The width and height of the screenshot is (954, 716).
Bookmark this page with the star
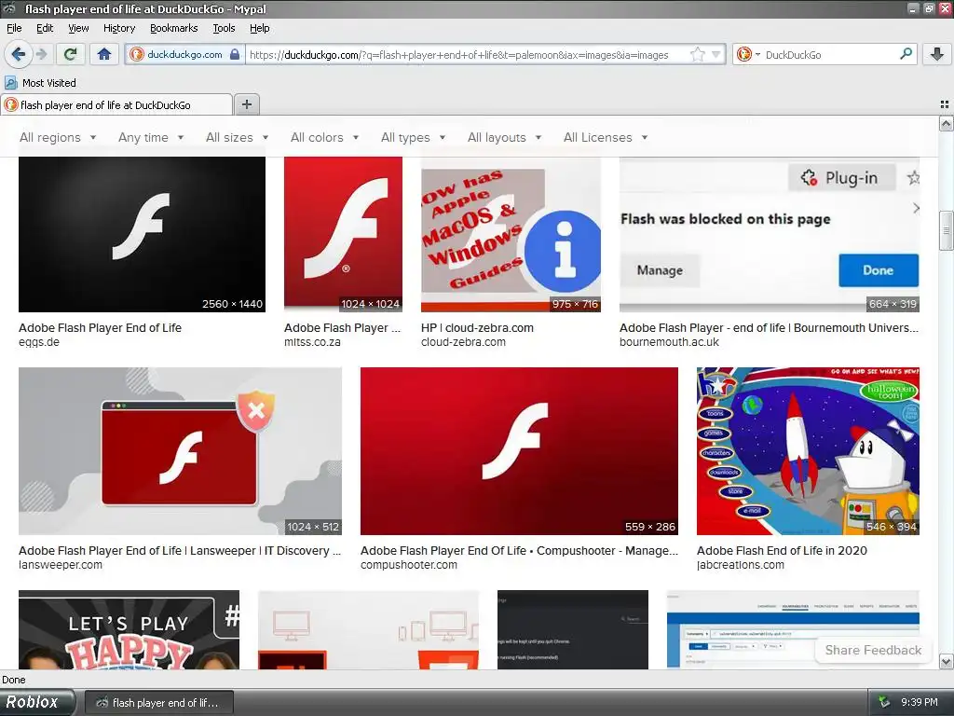[697, 55]
